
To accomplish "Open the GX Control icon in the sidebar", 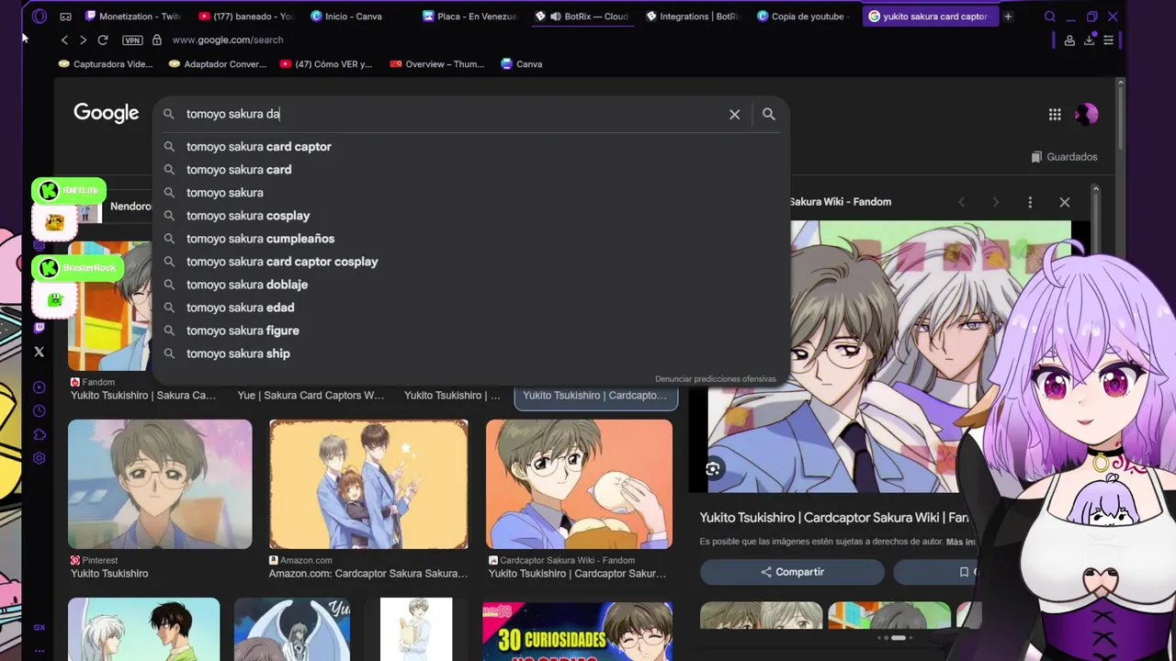I will [x=39, y=628].
